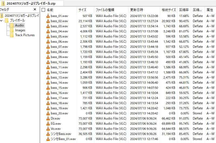Open the Images folder in tree

pos(20,30)
